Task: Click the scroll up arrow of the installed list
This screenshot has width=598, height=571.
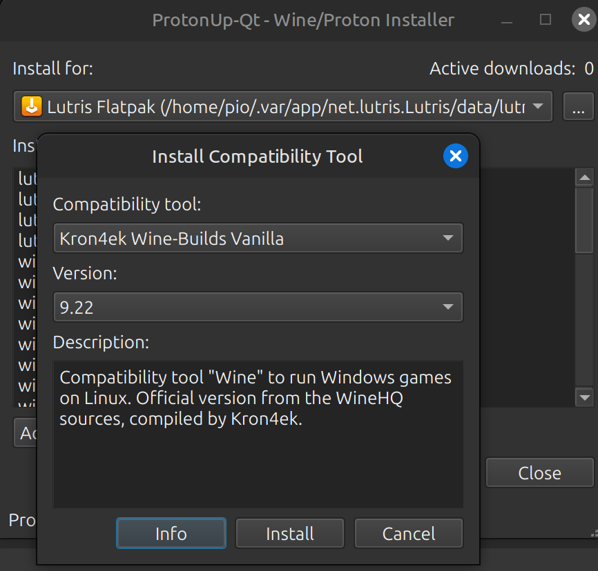Action: [585, 179]
